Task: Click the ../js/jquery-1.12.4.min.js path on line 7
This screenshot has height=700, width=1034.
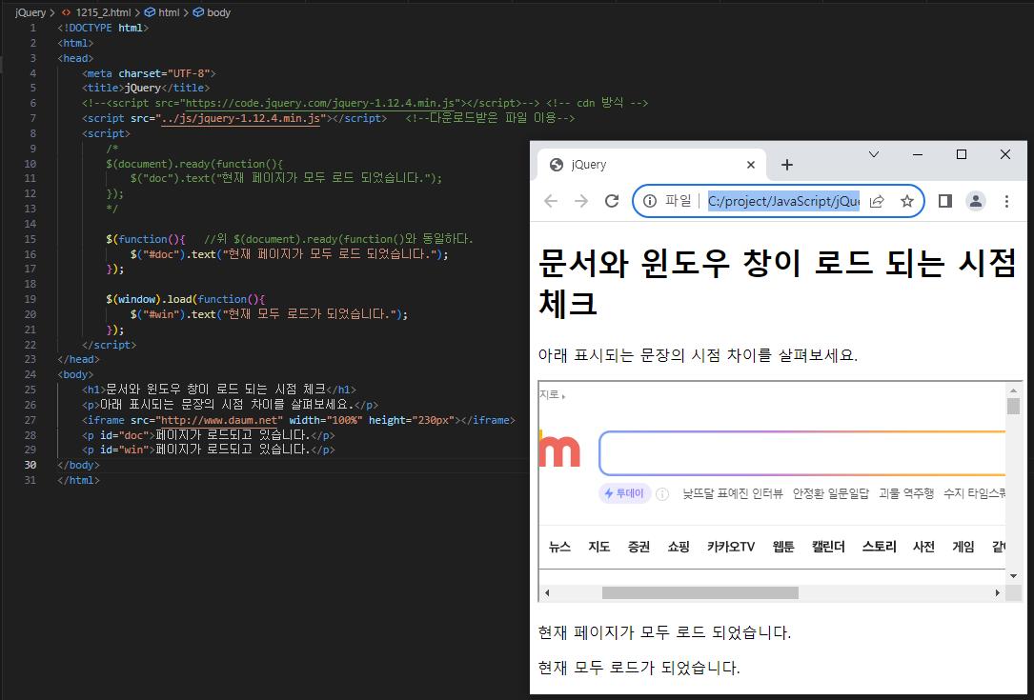Action: 241,118
